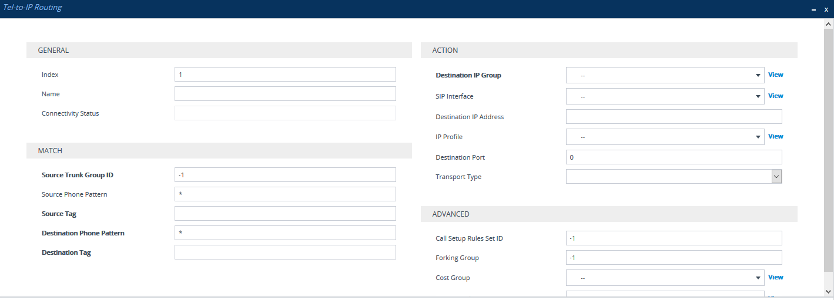
Task: Click the Call Setup Rules Set ID field
Action: coord(674,238)
